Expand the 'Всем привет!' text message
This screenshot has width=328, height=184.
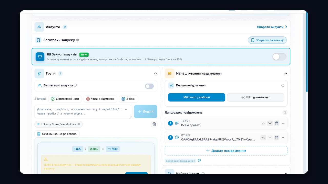point(283,123)
